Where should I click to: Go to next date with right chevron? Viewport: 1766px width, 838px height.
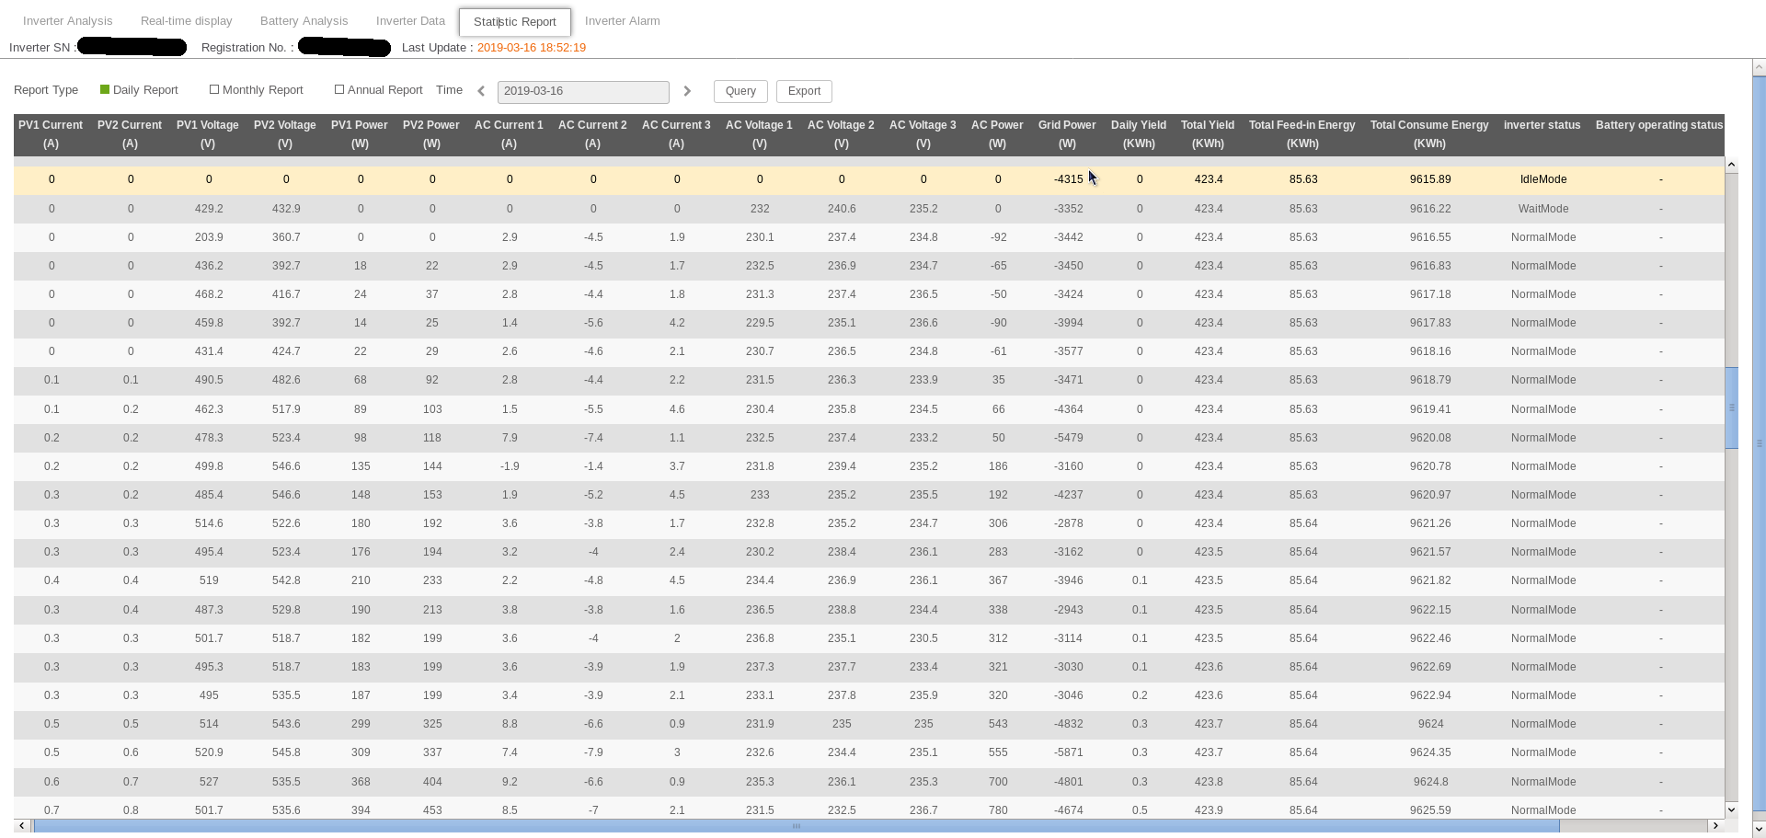point(687,91)
